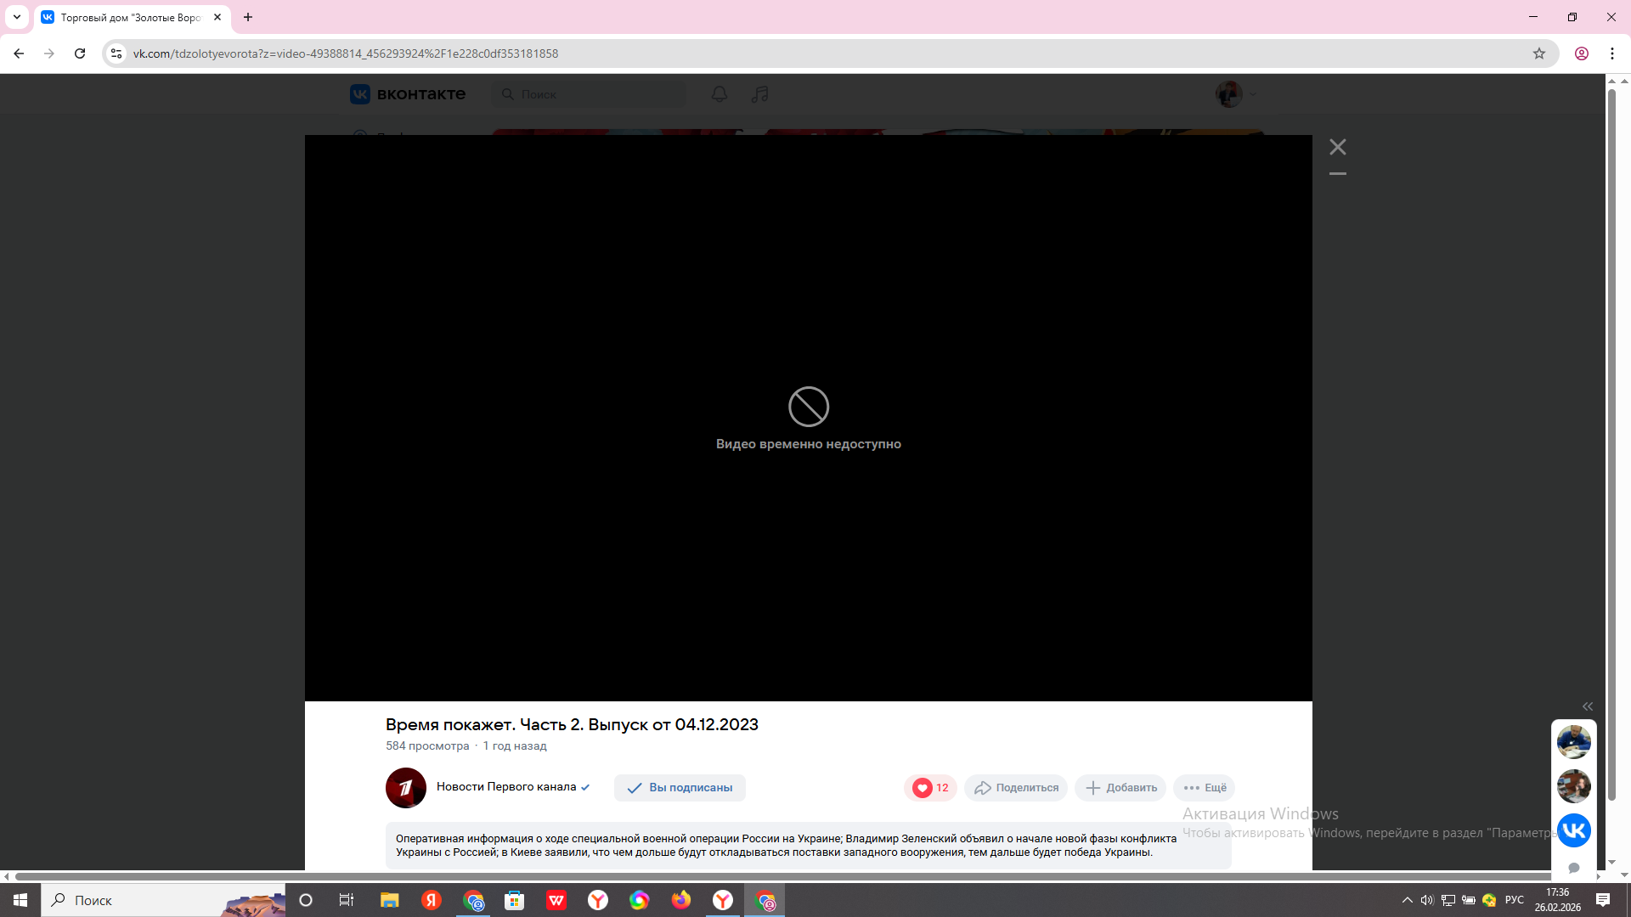Open the Ещё more options menu
This screenshot has height=917, width=1631.
[x=1204, y=787]
